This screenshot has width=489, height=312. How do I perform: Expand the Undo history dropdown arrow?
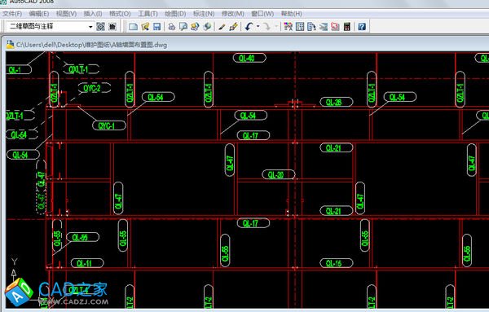258,27
